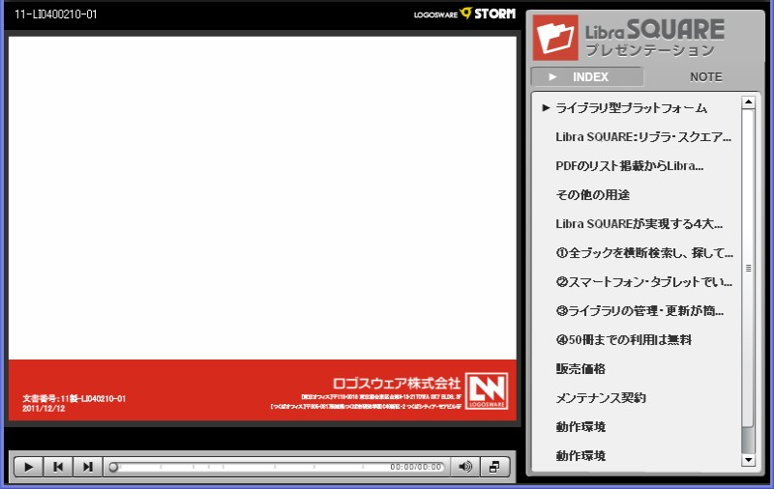Click ロゴスウェア株式会社 on the slide
Image resolution: width=774 pixels, height=489 pixels.
pyautogui.click(x=396, y=383)
